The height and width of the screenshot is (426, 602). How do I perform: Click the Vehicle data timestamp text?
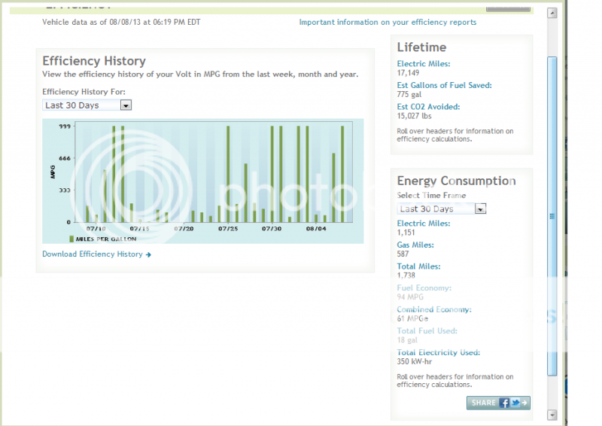click(x=121, y=23)
